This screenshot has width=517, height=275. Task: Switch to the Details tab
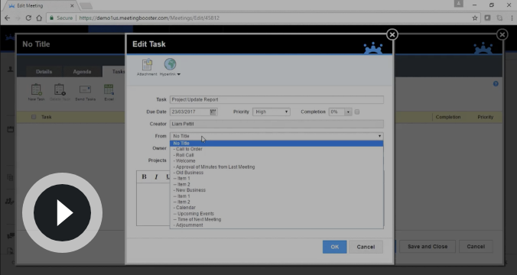pos(44,72)
